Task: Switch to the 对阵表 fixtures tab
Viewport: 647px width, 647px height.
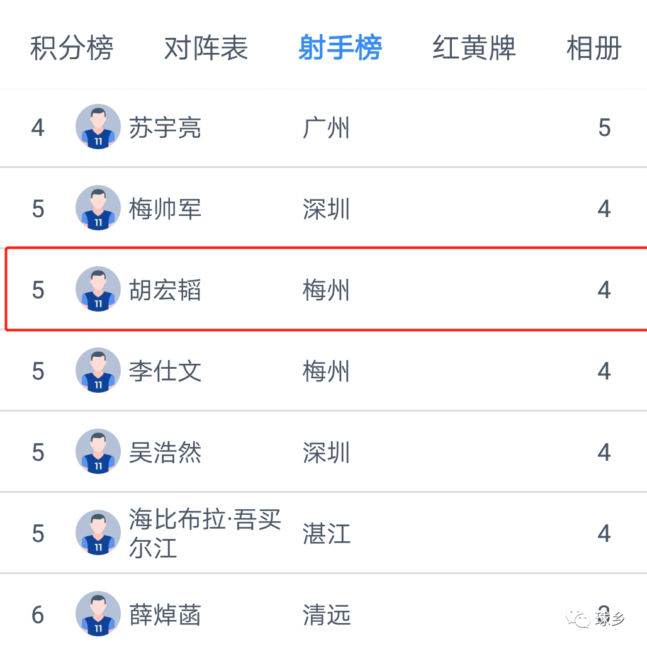Action: (x=206, y=48)
